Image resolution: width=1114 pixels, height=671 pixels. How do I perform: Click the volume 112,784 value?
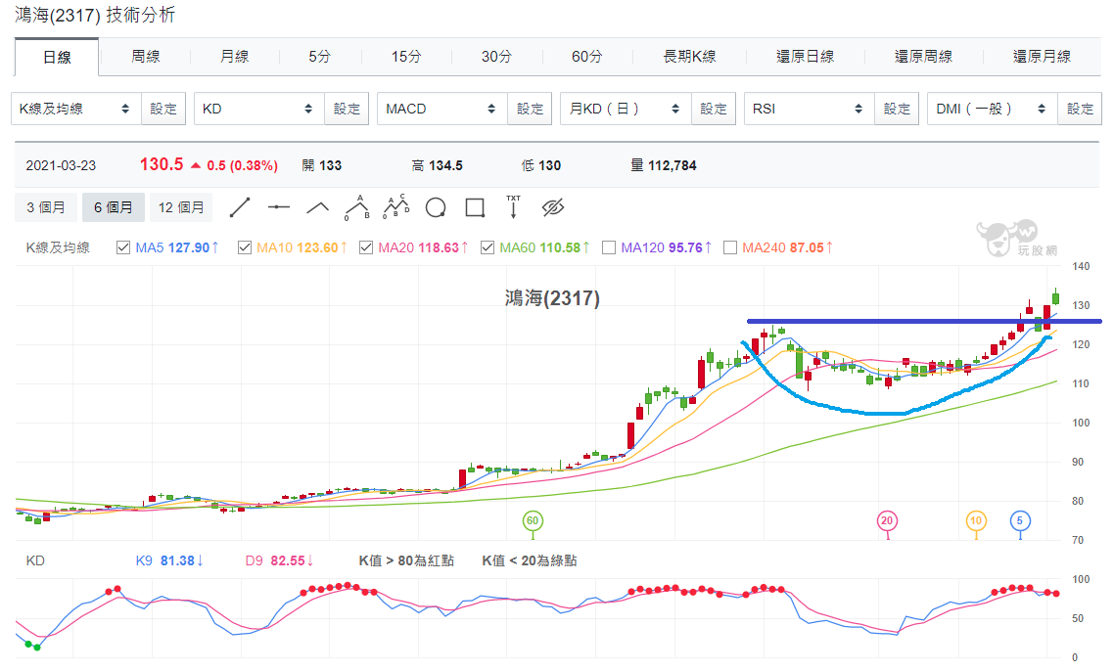[x=673, y=165]
